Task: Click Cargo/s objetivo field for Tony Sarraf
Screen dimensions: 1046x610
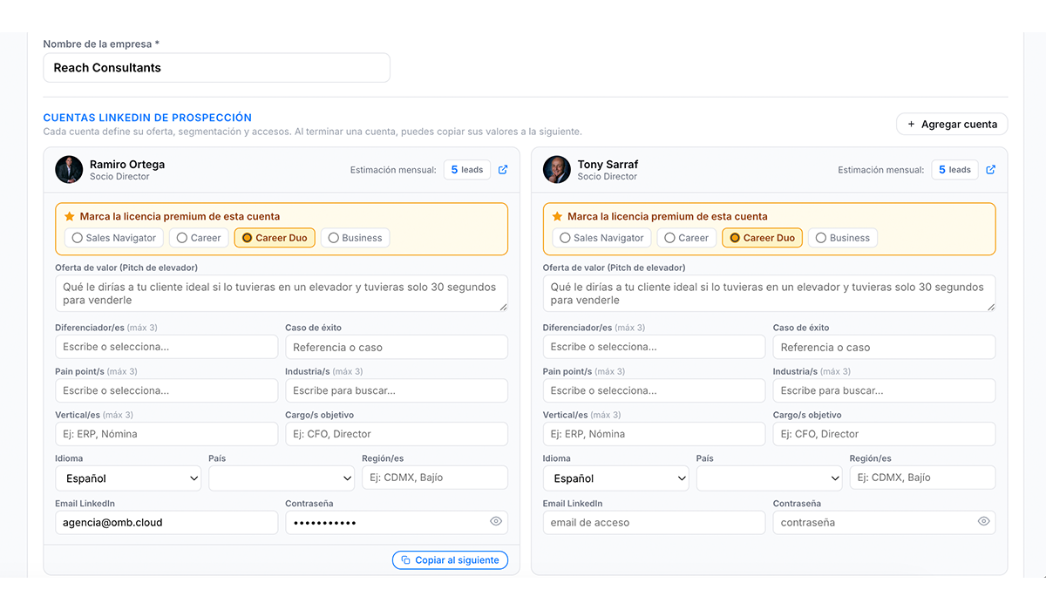Action: click(x=884, y=434)
